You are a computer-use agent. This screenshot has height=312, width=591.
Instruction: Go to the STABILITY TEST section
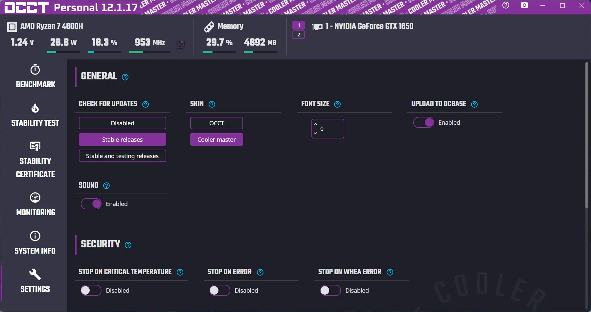[x=35, y=123]
